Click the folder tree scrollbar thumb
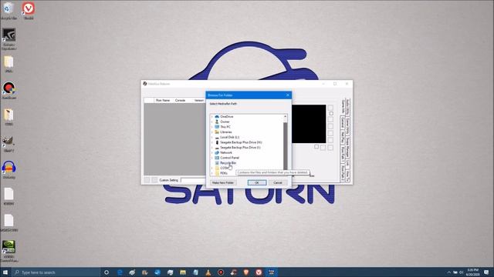 pyautogui.click(x=285, y=146)
